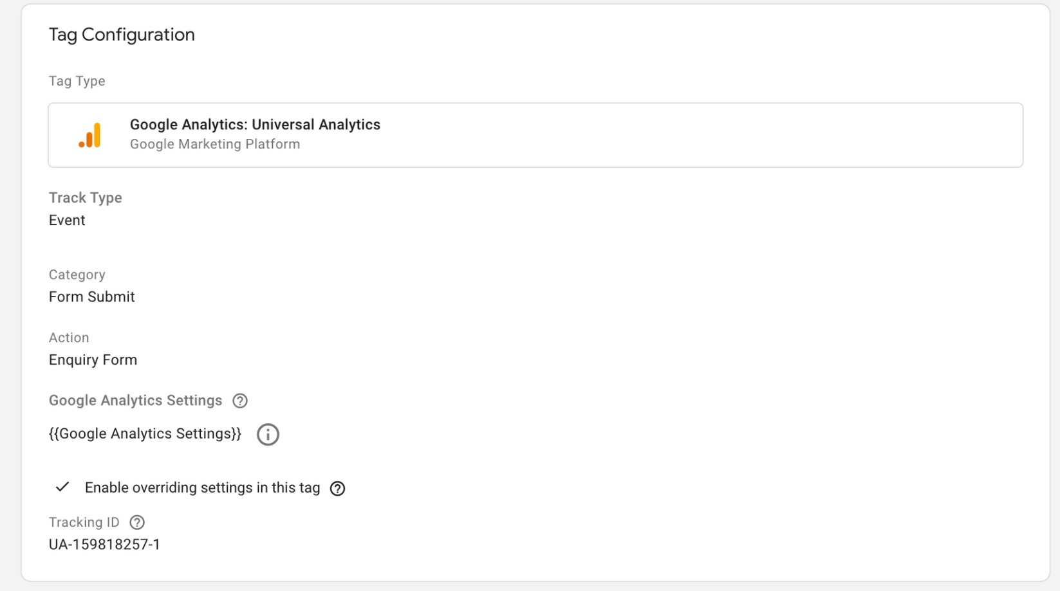The height and width of the screenshot is (591, 1060).
Task: Click the help icon next to Enable overriding settings
Action: coord(337,488)
